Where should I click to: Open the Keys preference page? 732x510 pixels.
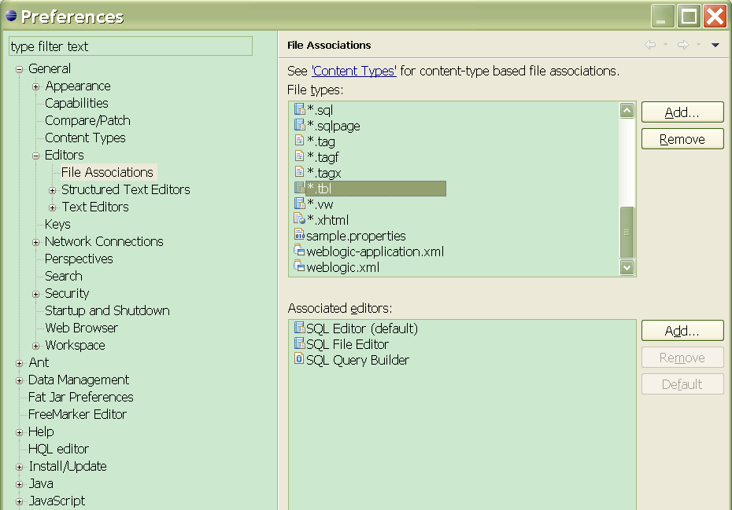point(57,224)
